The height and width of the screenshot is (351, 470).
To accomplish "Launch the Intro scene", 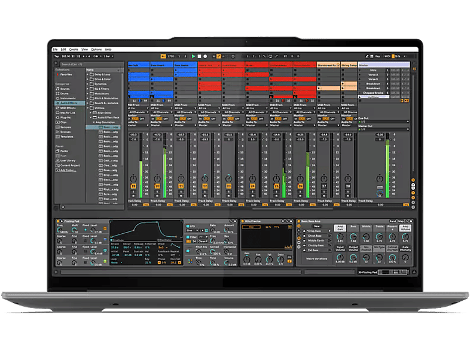I will tap(360, 70).
